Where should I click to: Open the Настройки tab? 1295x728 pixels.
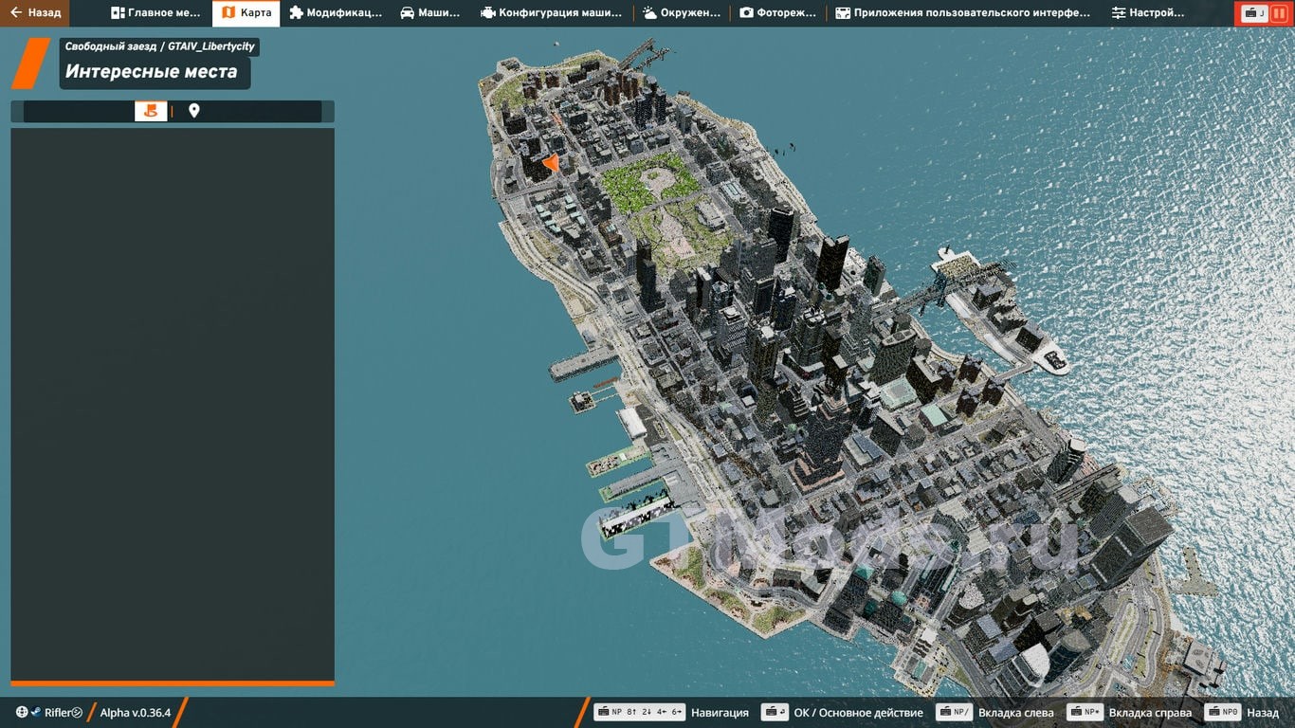click(x=1148, y=13)
